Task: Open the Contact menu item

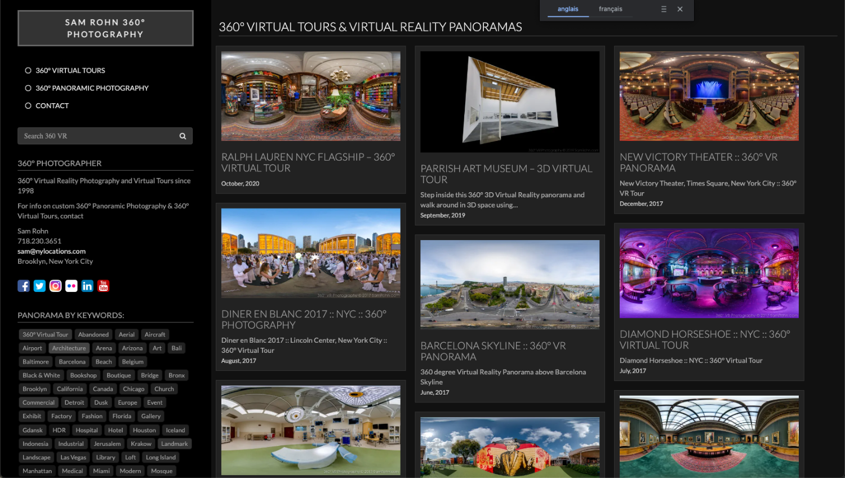Action: click(x=52, y=105)
